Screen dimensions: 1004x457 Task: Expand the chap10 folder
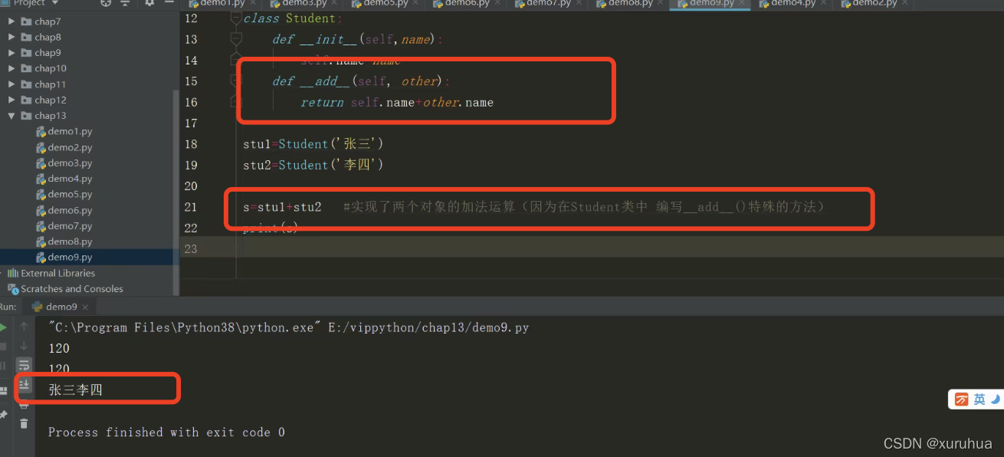pyautogui.click(x=11, y=68)
